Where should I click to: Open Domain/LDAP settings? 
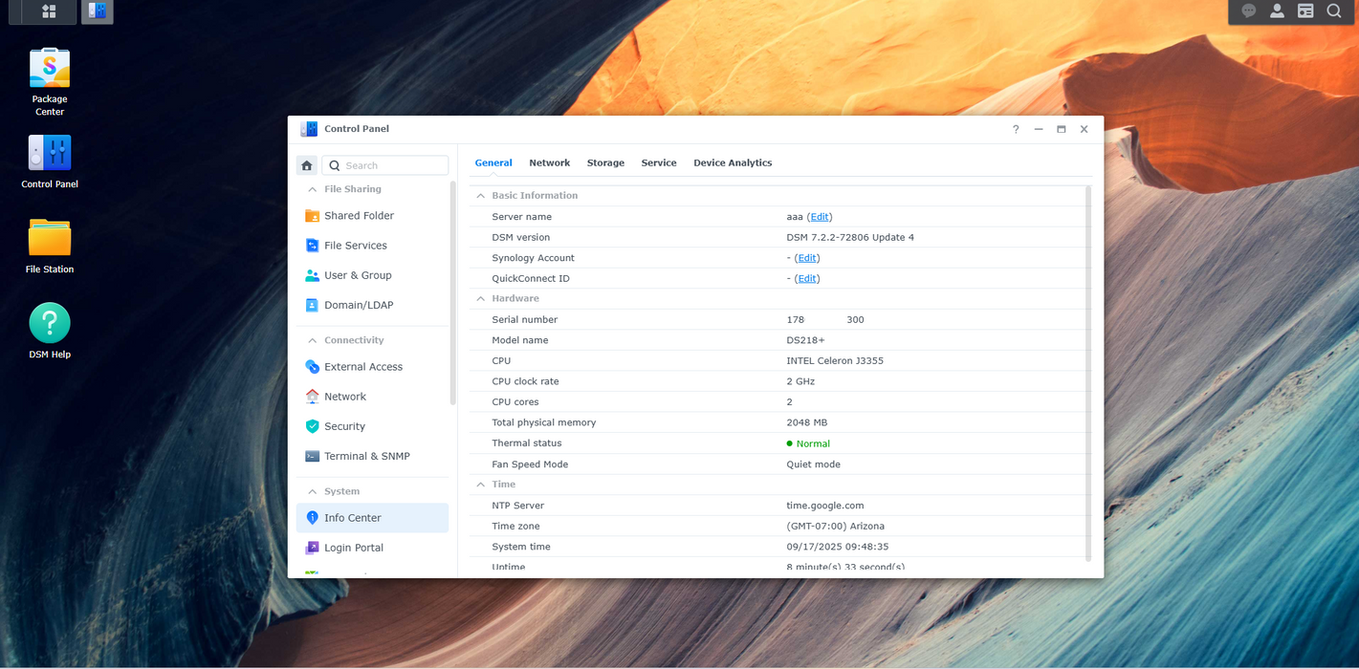click(x=372, y=305)
